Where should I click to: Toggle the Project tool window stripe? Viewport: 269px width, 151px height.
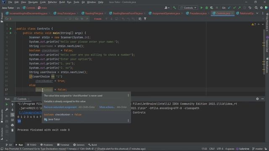click(x=2, y=18)
